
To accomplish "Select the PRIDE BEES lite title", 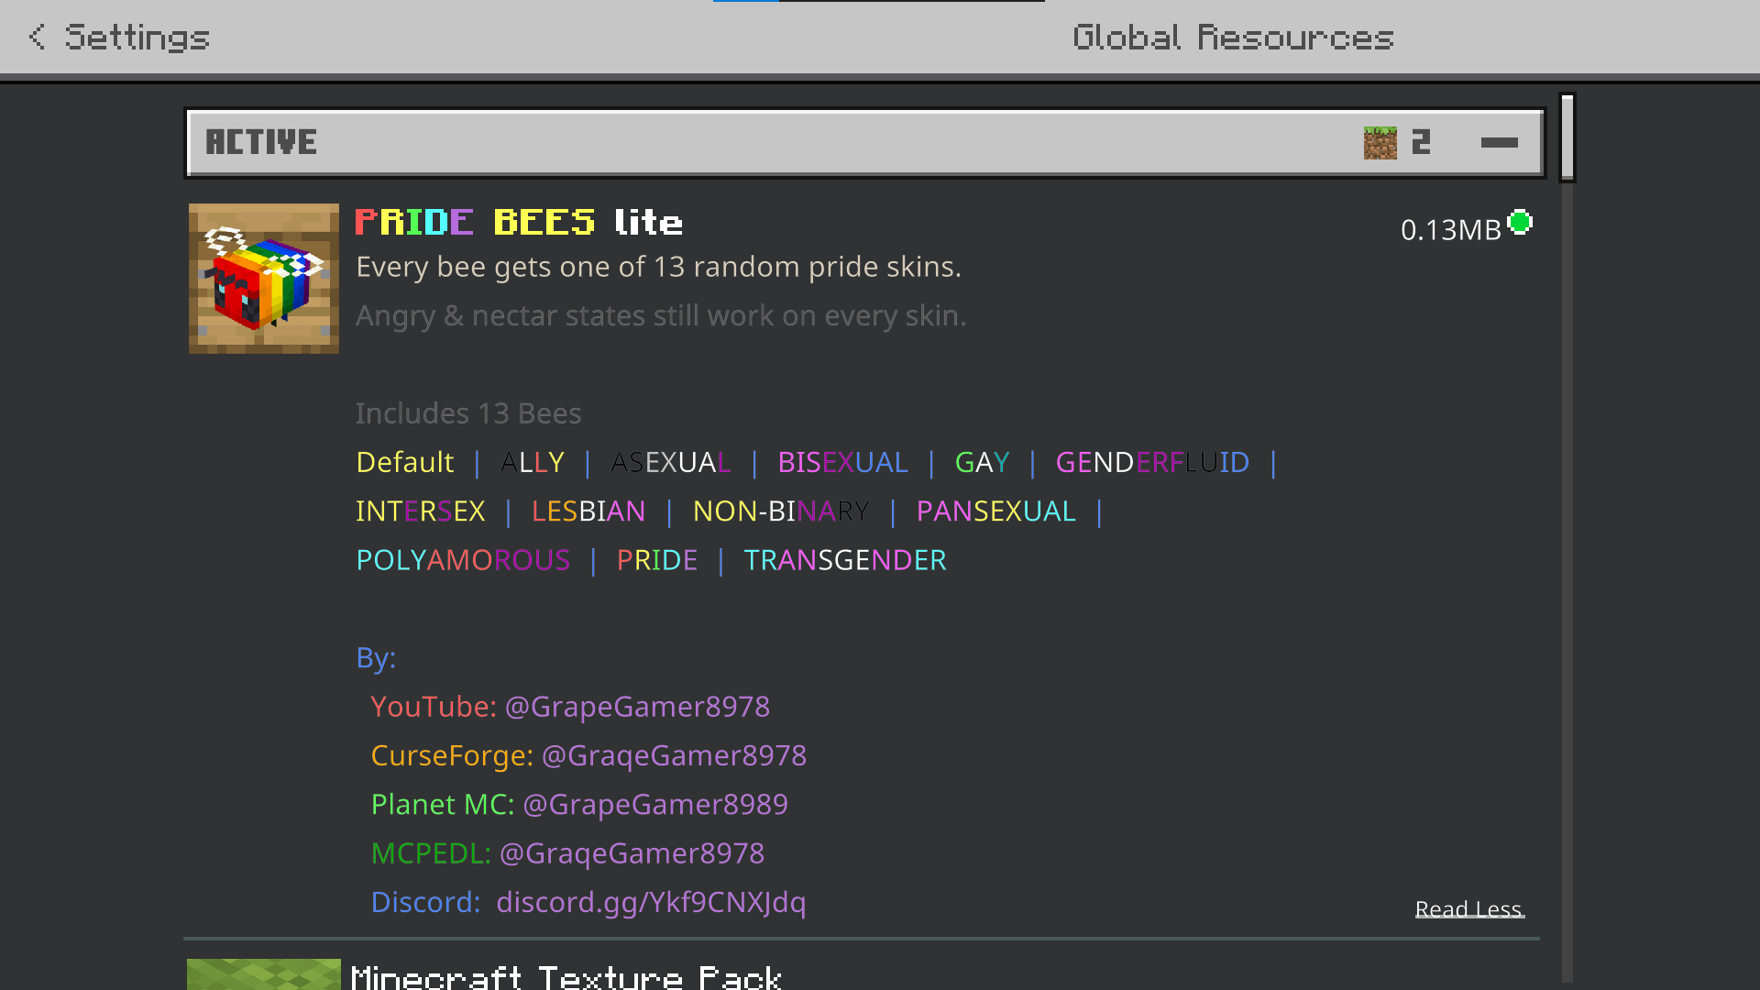I will click(x=519, y=222).
